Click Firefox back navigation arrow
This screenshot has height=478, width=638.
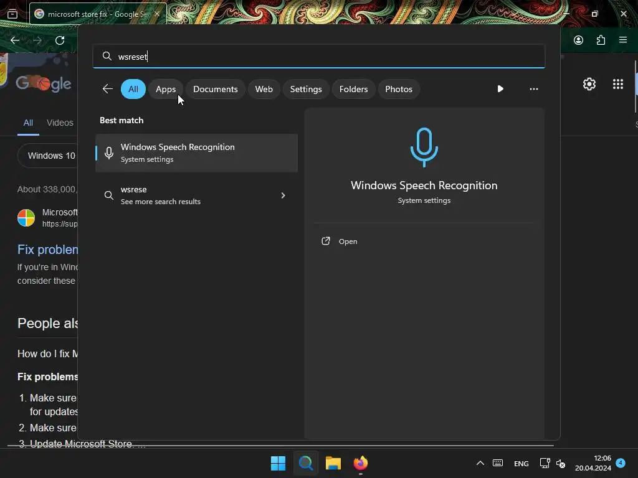click(15, 40)
